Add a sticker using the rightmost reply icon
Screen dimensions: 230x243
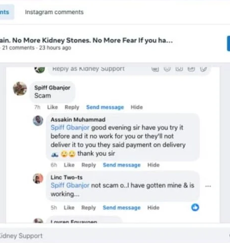(x=203, y=69)
